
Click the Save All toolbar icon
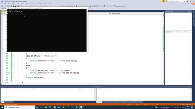click(16, 6)
